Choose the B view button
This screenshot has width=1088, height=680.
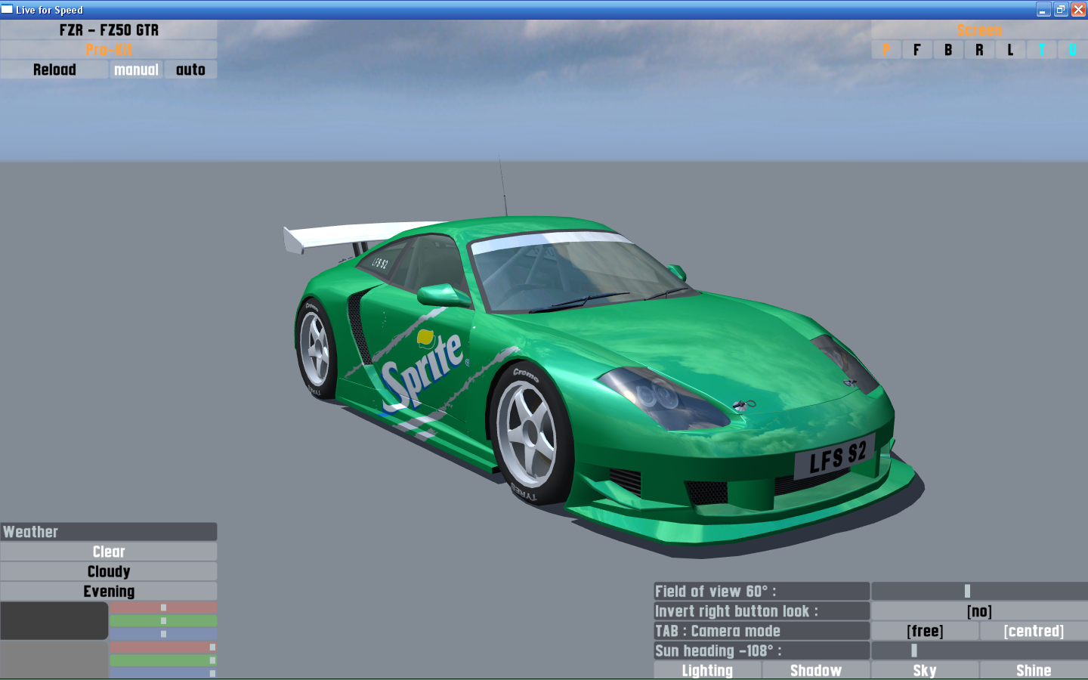click(x=948, y=50)
